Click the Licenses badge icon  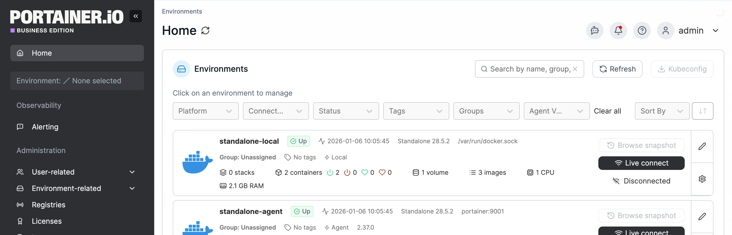tap(20, 221)
